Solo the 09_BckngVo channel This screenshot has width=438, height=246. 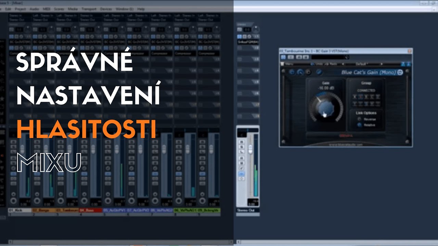point(202,147)
